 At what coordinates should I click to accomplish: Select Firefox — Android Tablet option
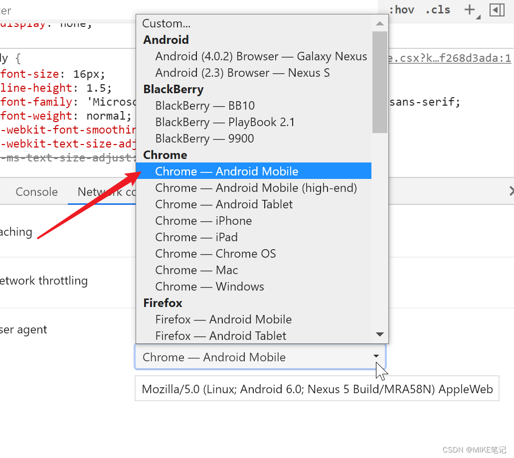(x=254, y=335)
